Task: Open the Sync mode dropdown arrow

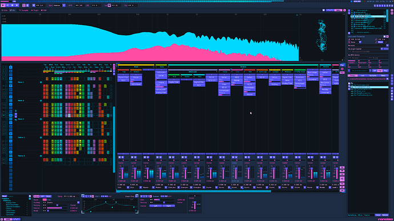Action: pos(64,5)
